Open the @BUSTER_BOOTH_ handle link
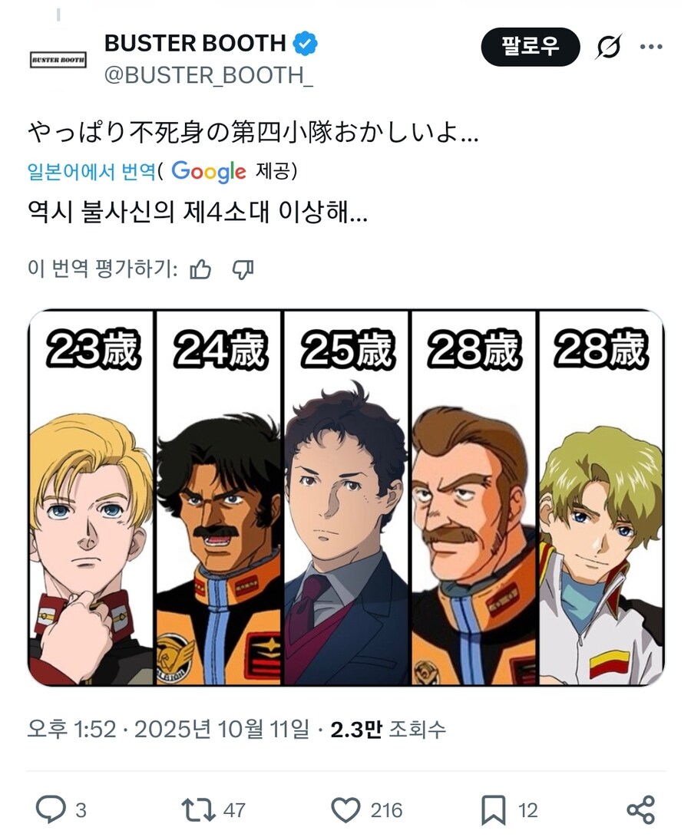 [208, 75]
